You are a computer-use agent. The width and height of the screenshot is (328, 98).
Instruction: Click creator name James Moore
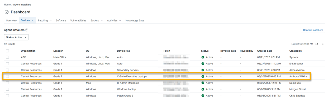pos(297,70)
